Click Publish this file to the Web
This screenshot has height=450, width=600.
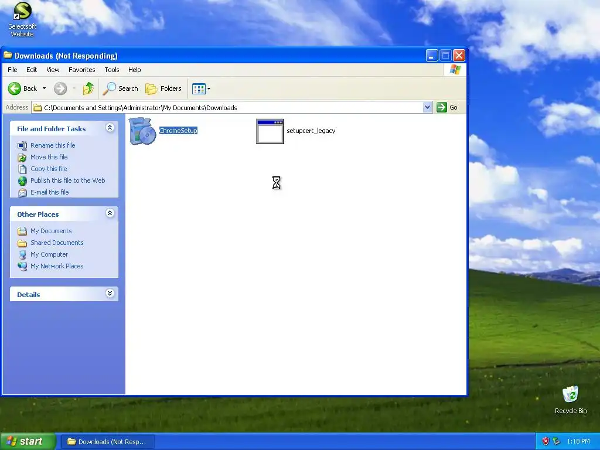pos(68,180)
